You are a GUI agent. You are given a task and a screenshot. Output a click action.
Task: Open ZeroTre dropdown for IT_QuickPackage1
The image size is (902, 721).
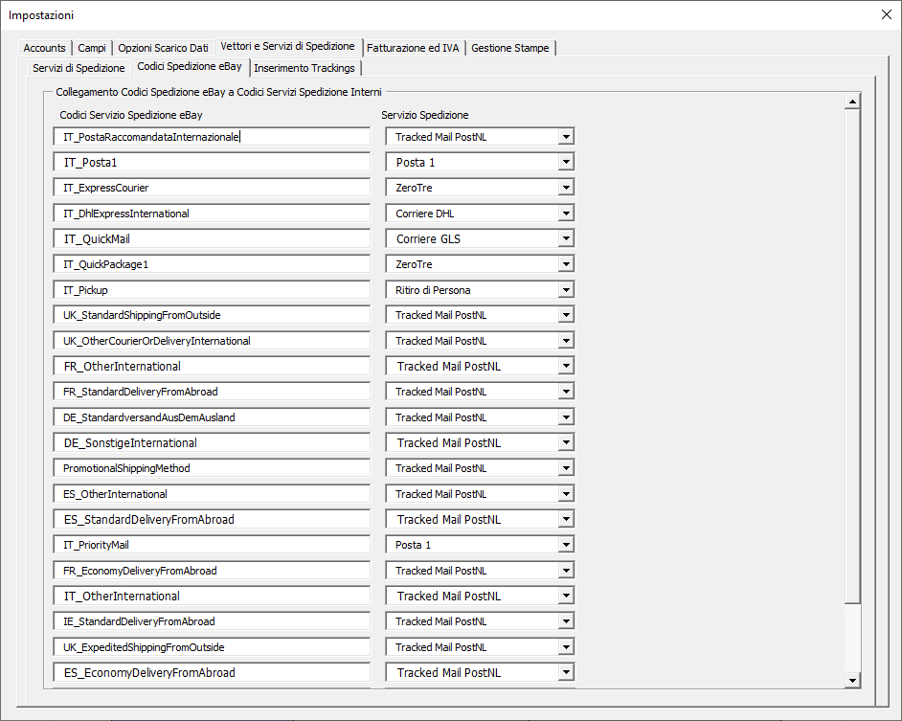tap(566, 264)
